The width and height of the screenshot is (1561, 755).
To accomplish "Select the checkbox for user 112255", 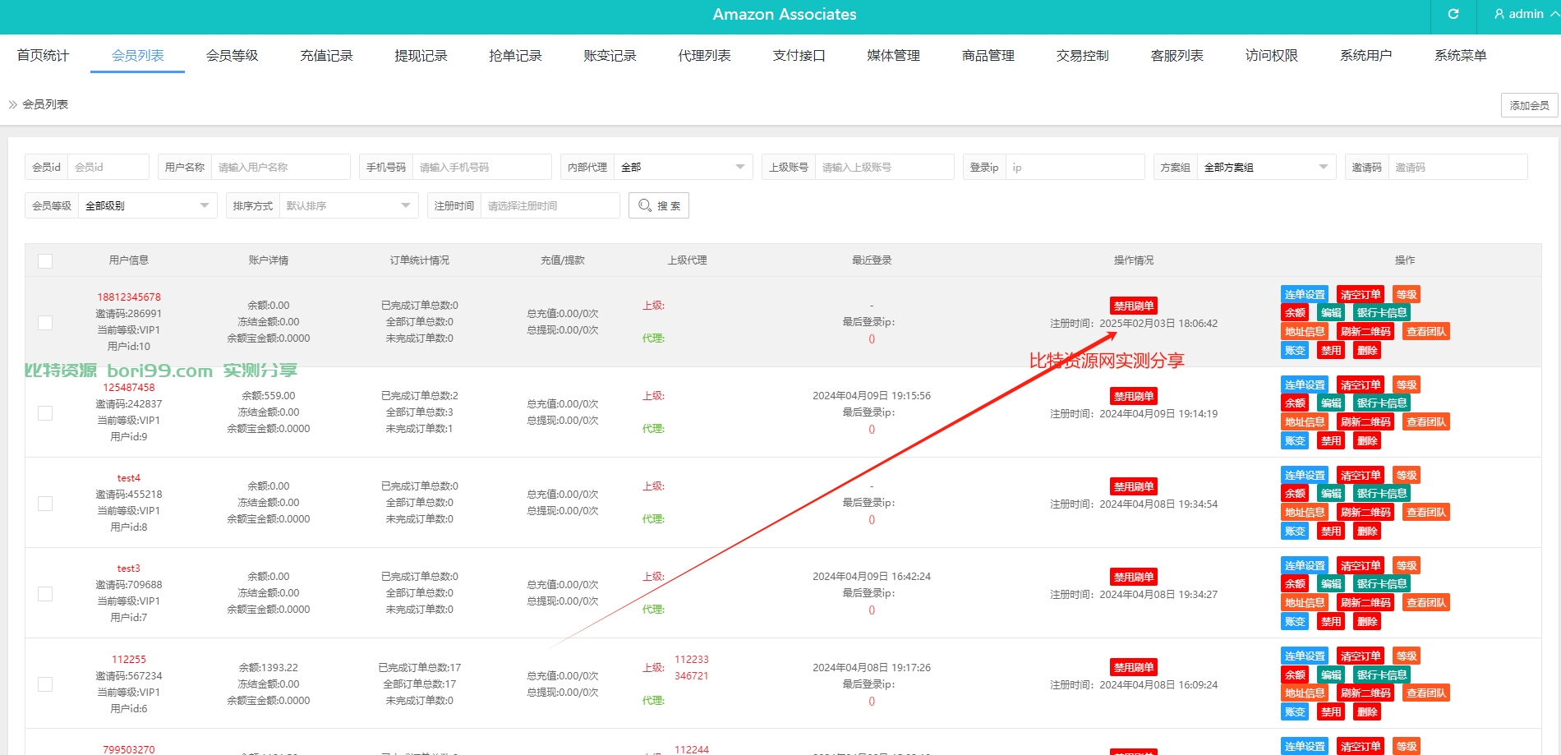I will tap(45, 684).
